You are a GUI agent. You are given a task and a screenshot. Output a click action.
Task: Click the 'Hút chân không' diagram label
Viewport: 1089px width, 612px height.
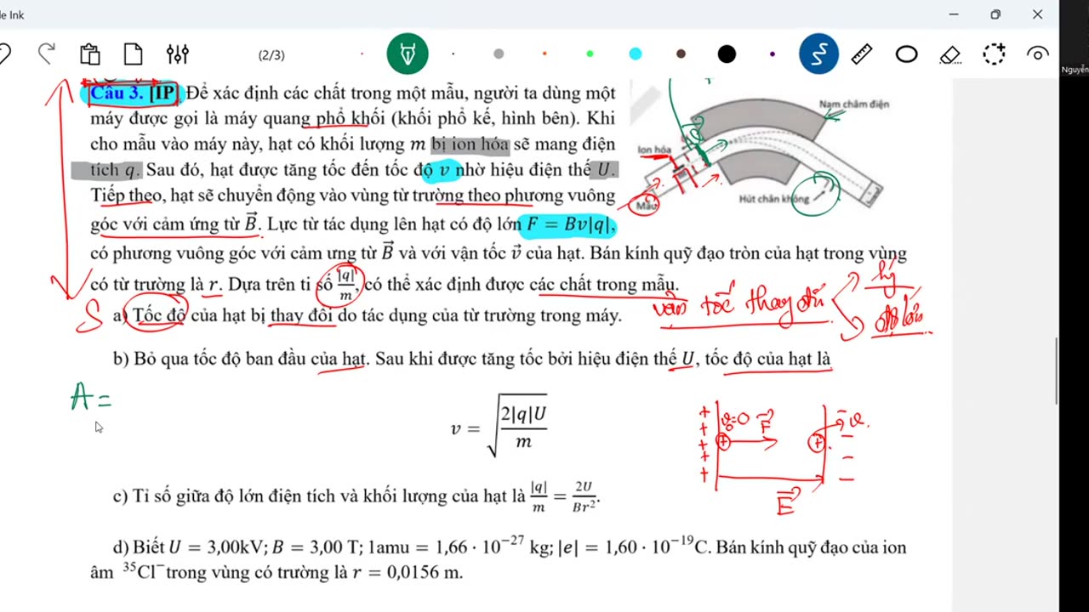tap(773, 199)
